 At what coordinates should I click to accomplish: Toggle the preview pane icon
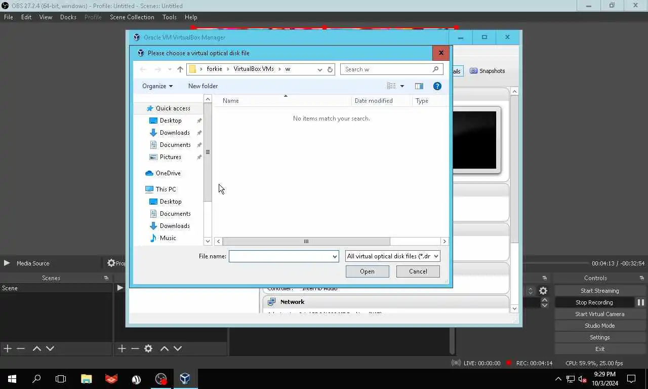coord(419,86)
